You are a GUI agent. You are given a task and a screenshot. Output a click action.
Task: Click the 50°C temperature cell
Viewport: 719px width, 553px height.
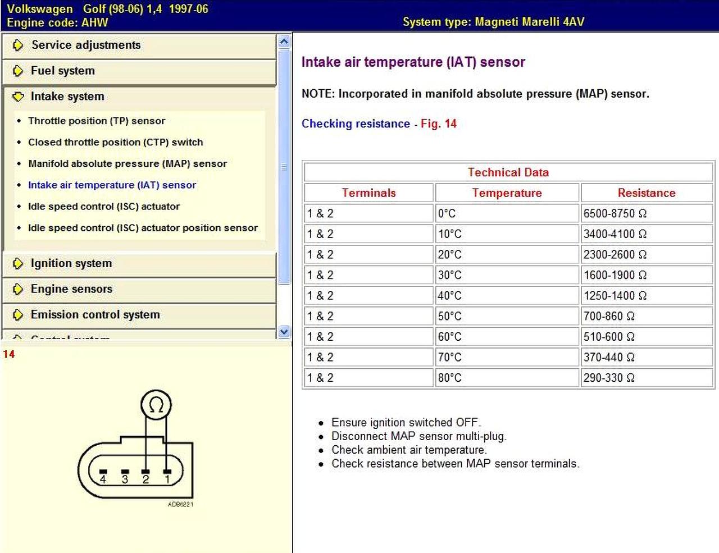pyautogui.click(x=507, y=316)
